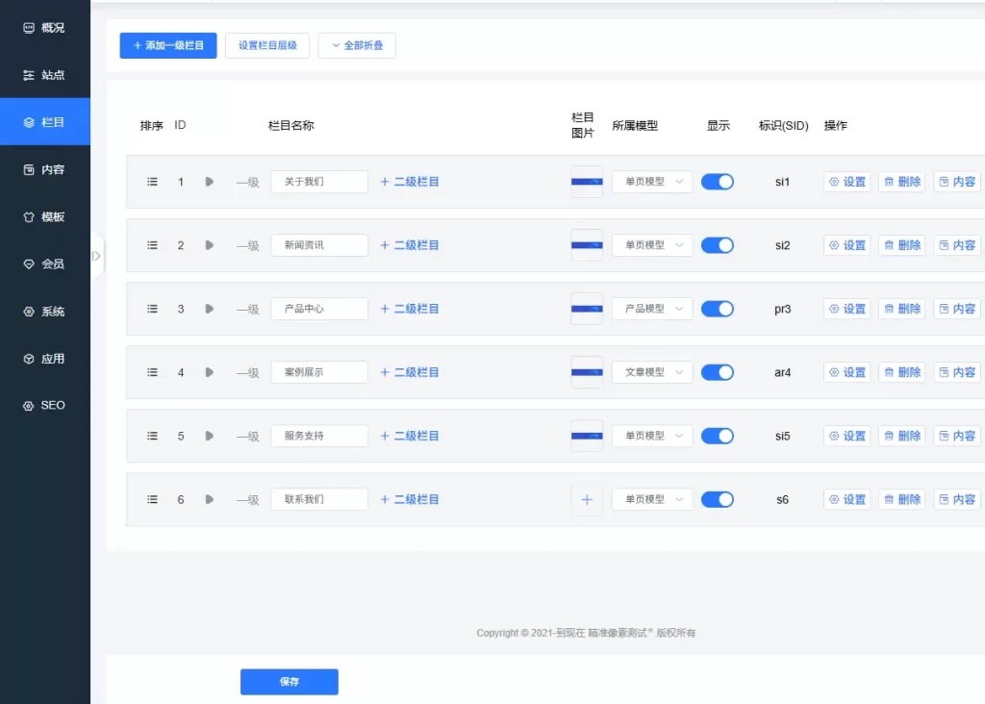
Task: Open 模板 in the sidebar
Action: pos(44,216)
